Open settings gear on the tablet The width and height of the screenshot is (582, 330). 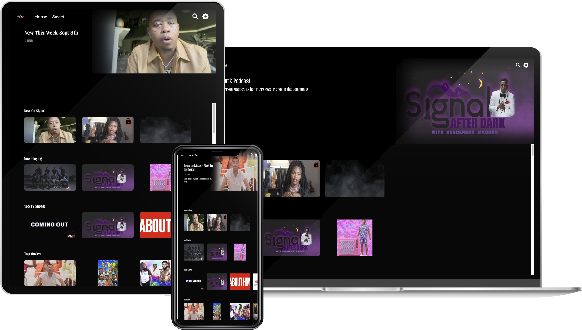(205, 17)
